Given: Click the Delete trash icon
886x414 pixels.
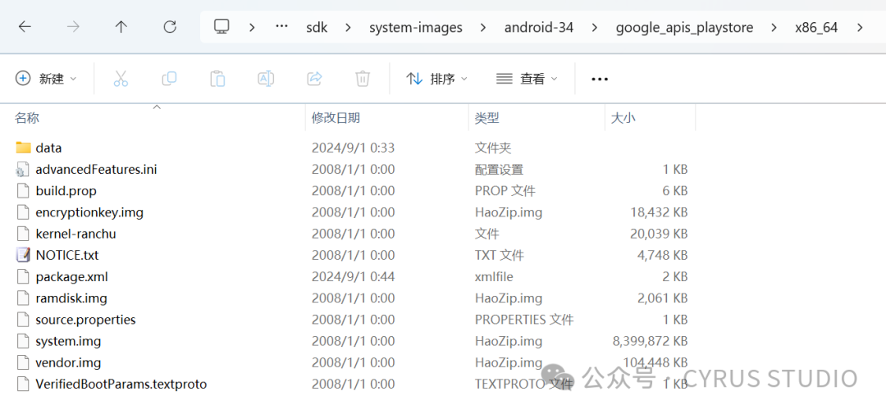Looking at the screenshot, I should coord(363,79).
